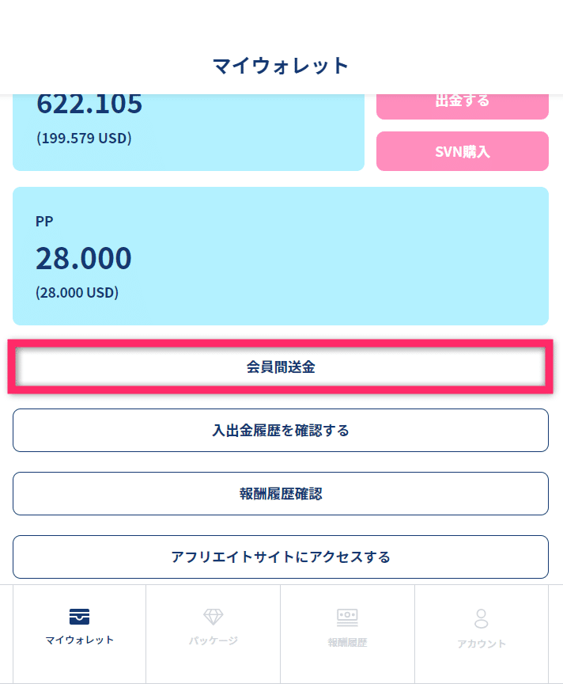The image size is (563, 684).
Task: Click アフリエイトサイトにアクセスする link button
Action: [x=281, y=557]
